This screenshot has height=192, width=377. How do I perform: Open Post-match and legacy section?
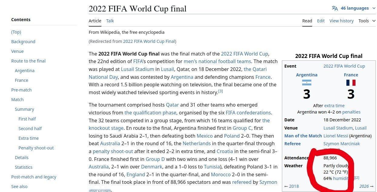click(34, 177)
